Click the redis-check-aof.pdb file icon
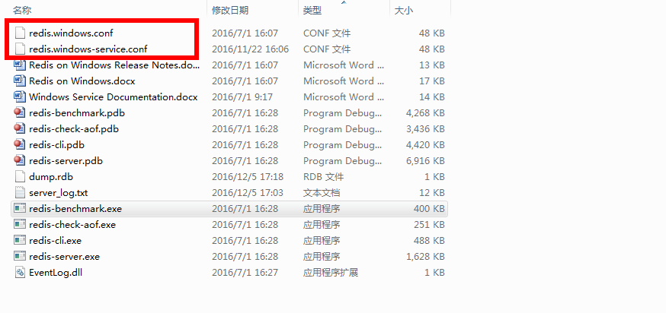666x313 pixels. [20, 128]
